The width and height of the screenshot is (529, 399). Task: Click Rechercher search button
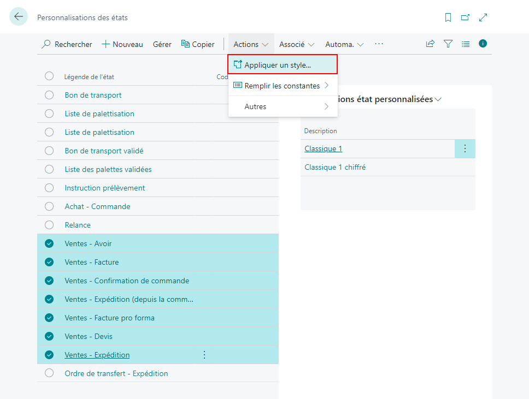coord(67,44)
